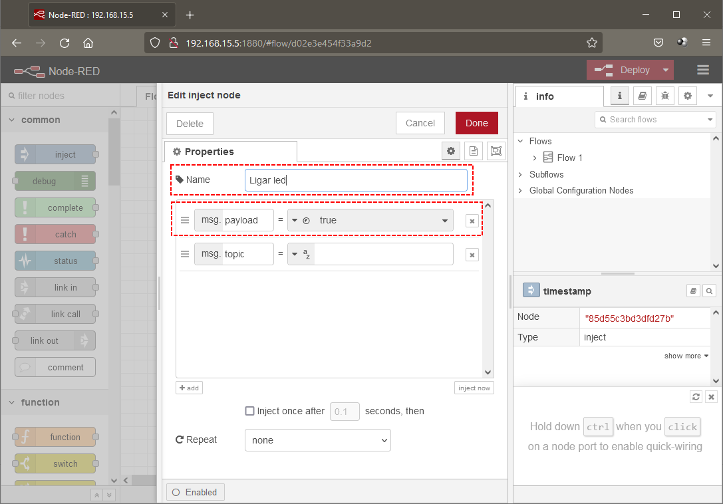
Task: Click the inject delay seconds field
Action: [345, 412]
